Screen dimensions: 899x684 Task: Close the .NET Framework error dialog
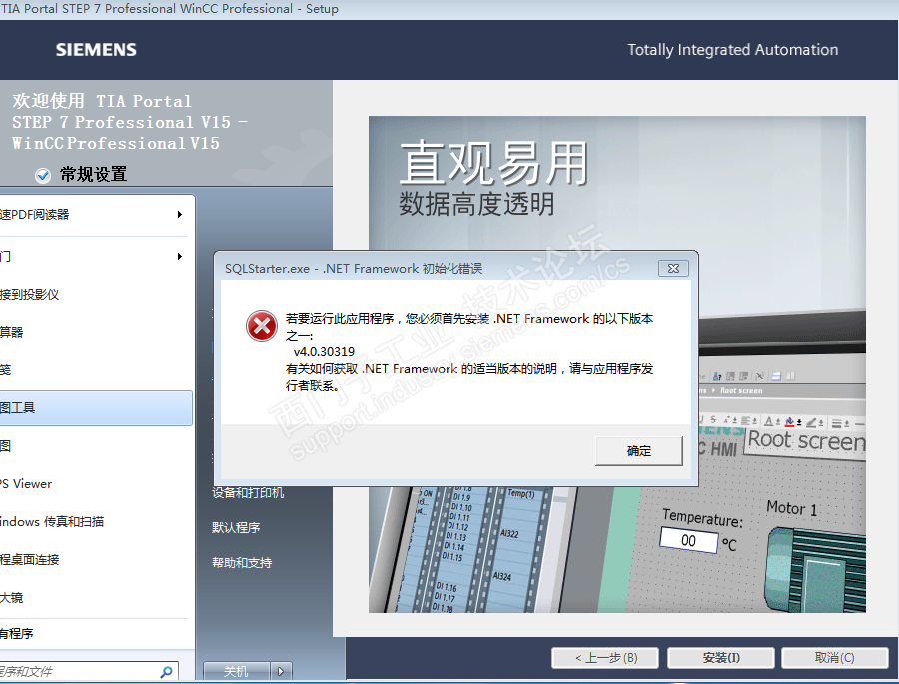coord(673,268)
